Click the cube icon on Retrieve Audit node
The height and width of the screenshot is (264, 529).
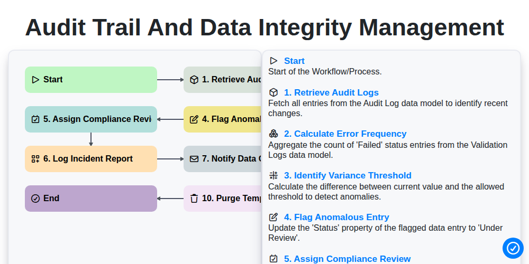tap(194, 80)
